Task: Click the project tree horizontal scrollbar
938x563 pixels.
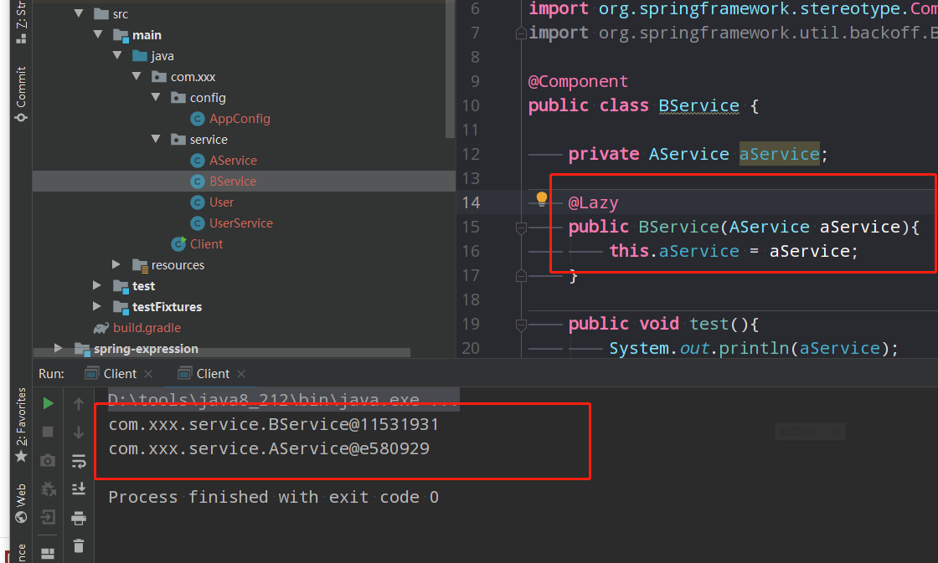Action: 222,353
